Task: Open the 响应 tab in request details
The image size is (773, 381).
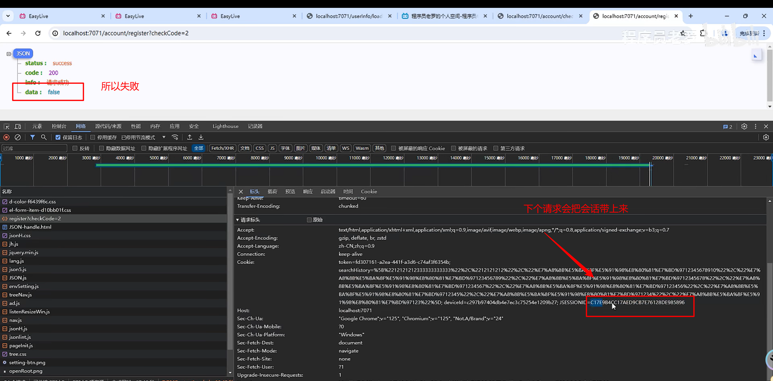Action: point(308,192)
